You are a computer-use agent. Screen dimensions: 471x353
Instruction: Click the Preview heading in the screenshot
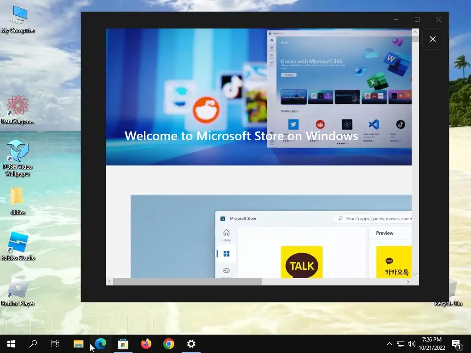[x=385, y=233]
